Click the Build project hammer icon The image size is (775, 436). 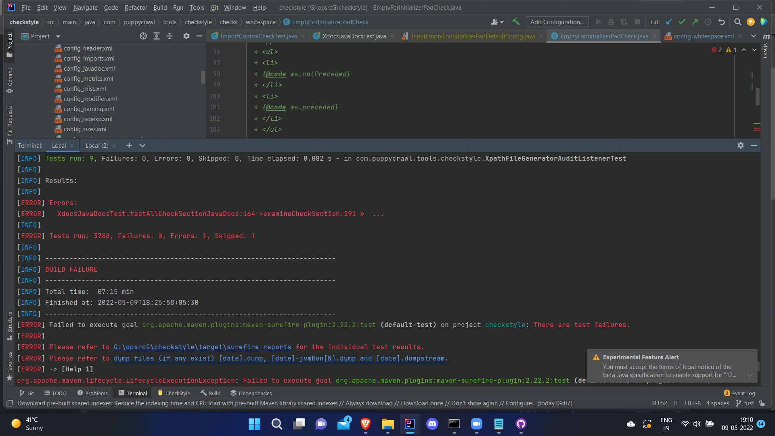point(516,22)
